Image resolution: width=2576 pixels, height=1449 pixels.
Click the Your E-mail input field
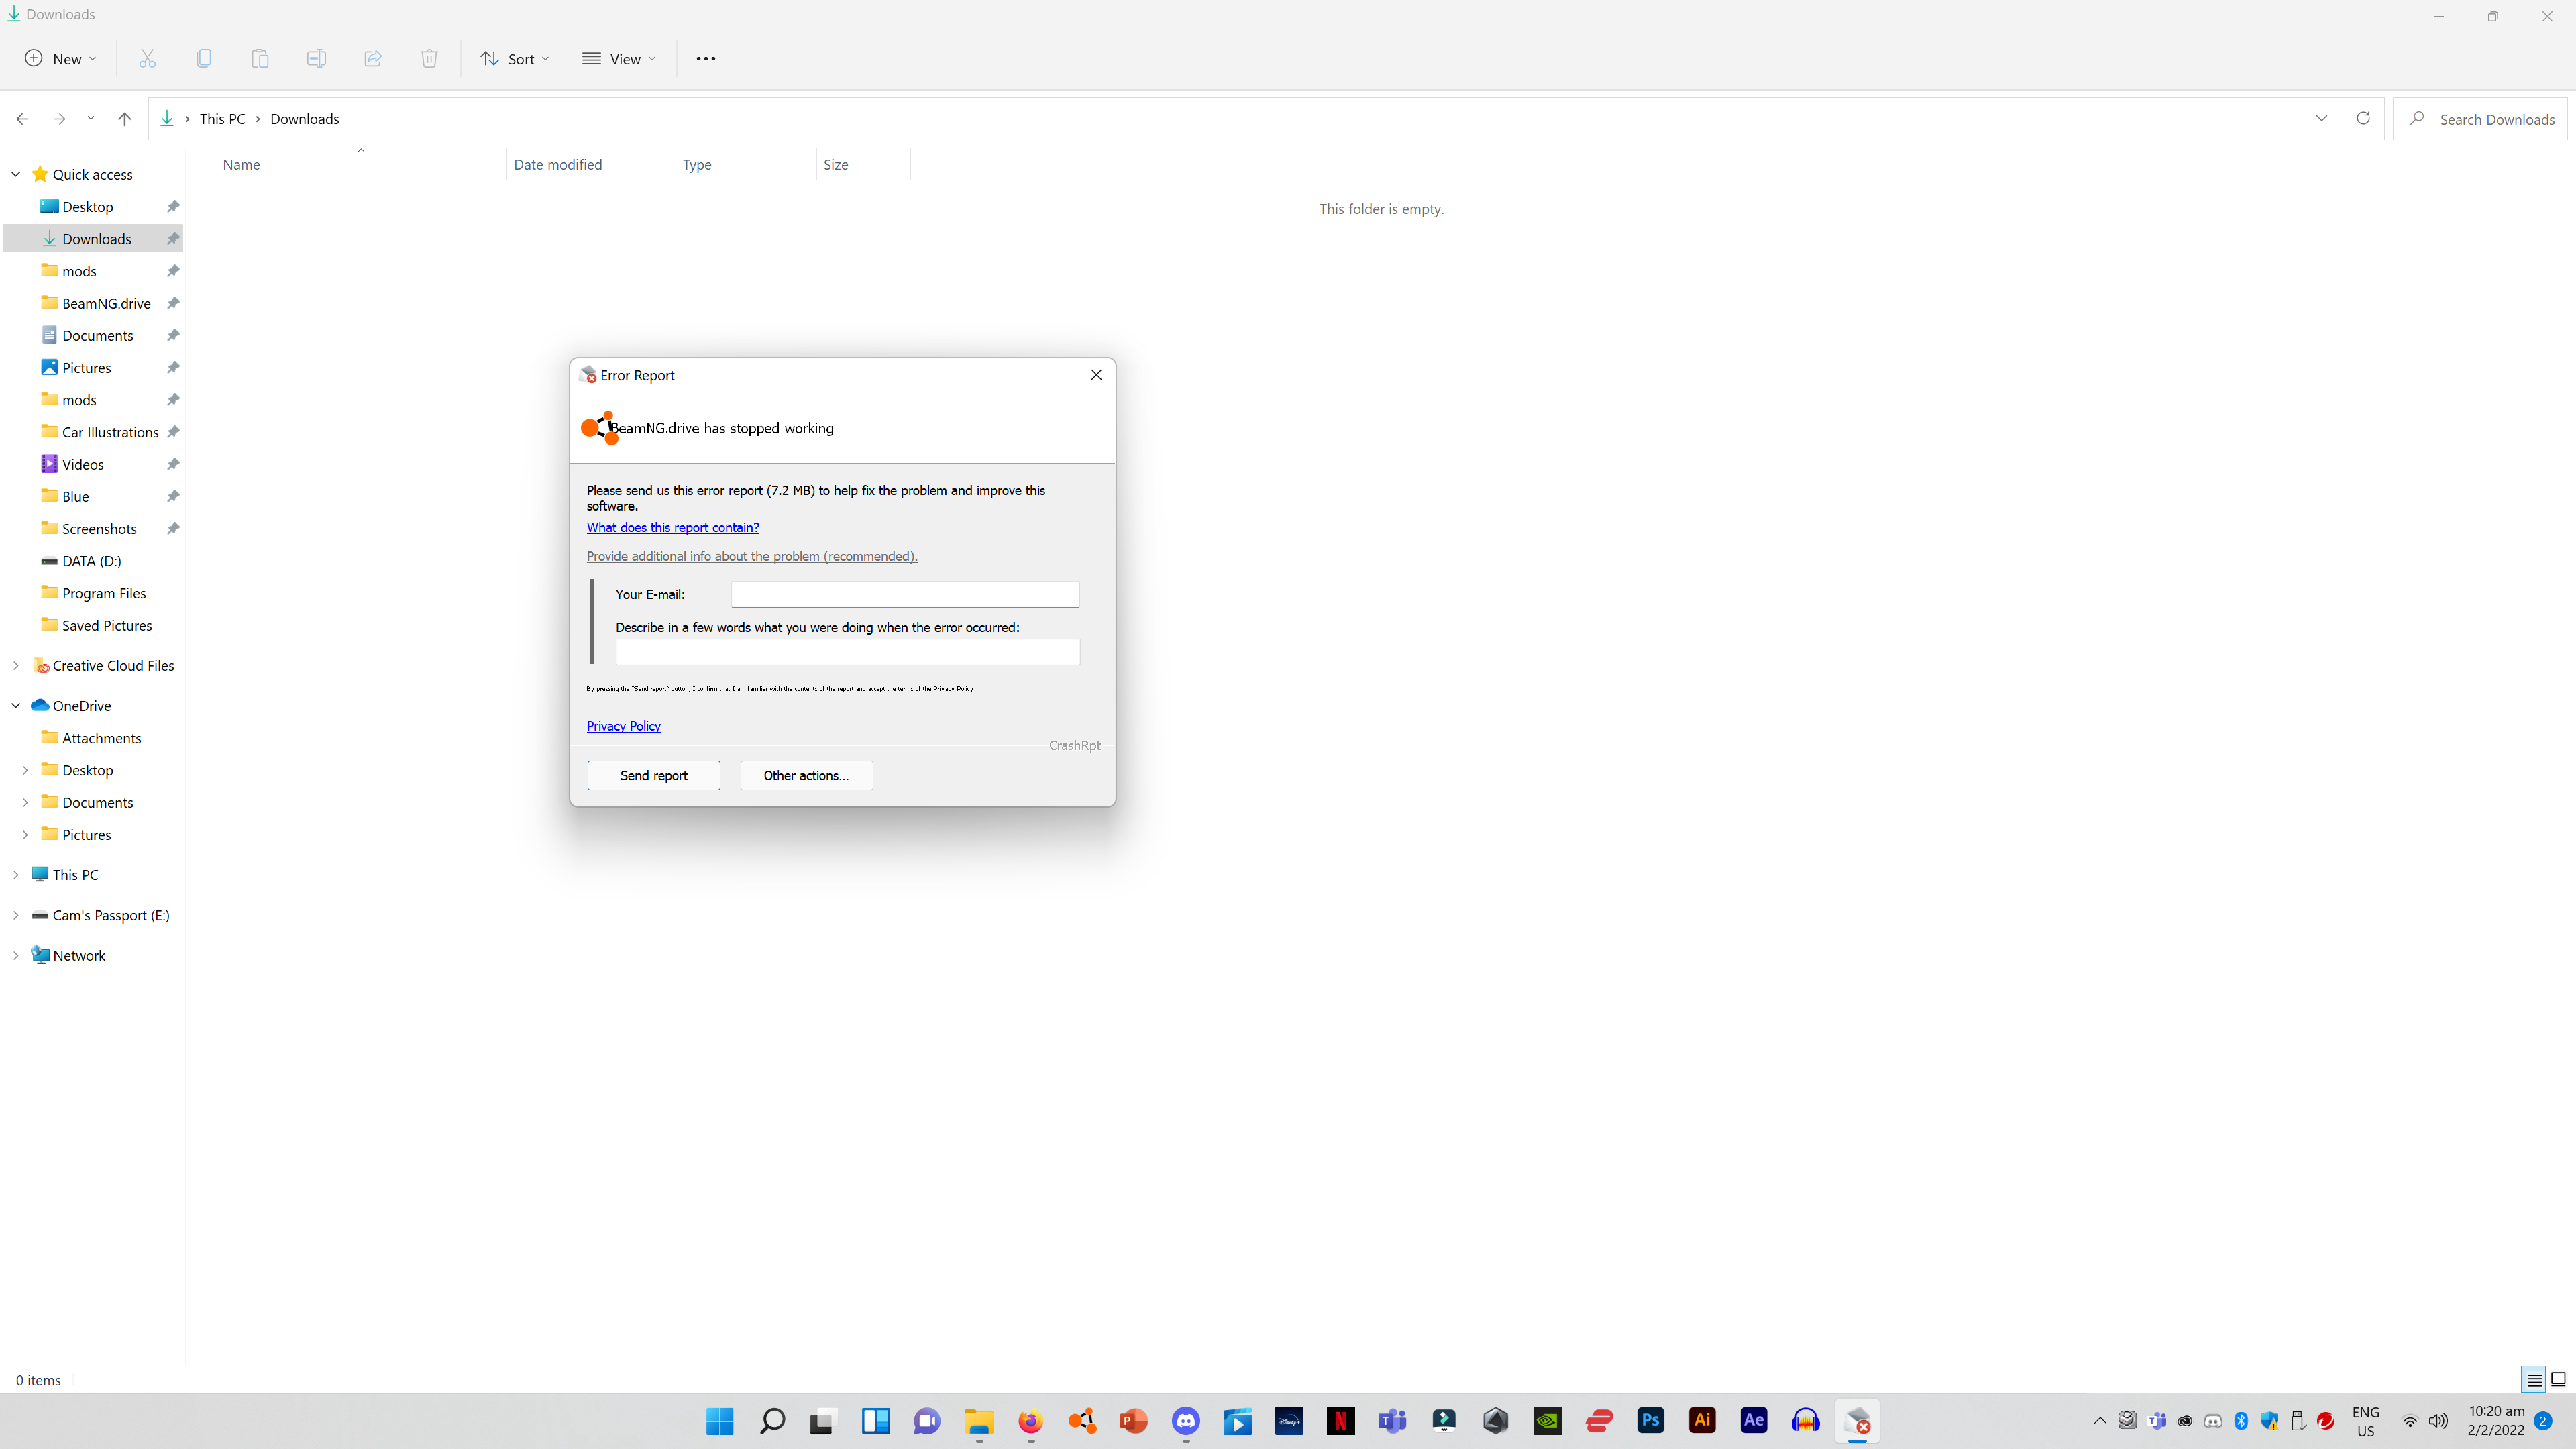tap(904, 595)
